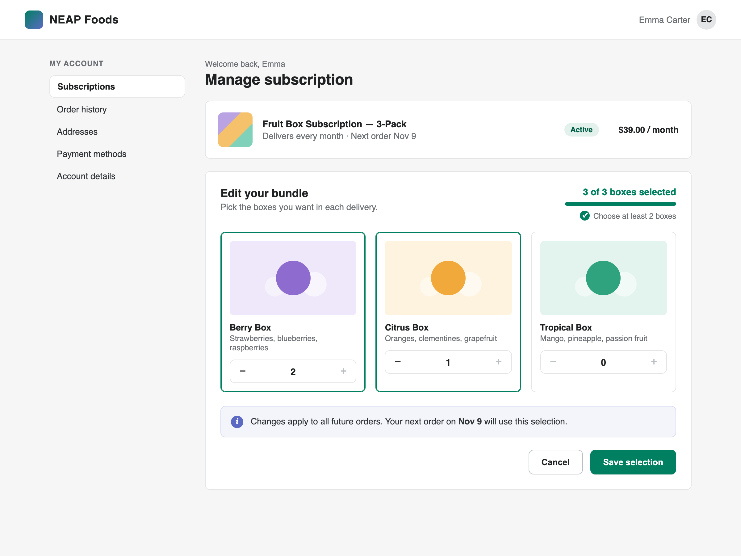Screen dimensions: 741x556
Task: Click the green checkmark beside Choose at least 2 boxes
Action: click(584, 216)
